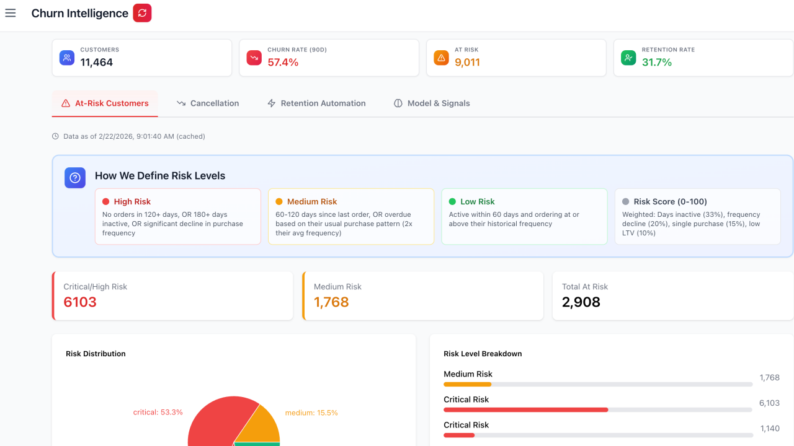Screen dimensions: 794x446
Task: Click the blue Customers people icon
Action: (x=66, y=57)
